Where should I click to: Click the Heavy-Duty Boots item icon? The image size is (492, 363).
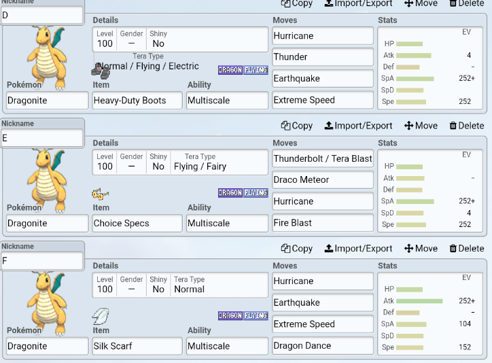pos(101,71)
